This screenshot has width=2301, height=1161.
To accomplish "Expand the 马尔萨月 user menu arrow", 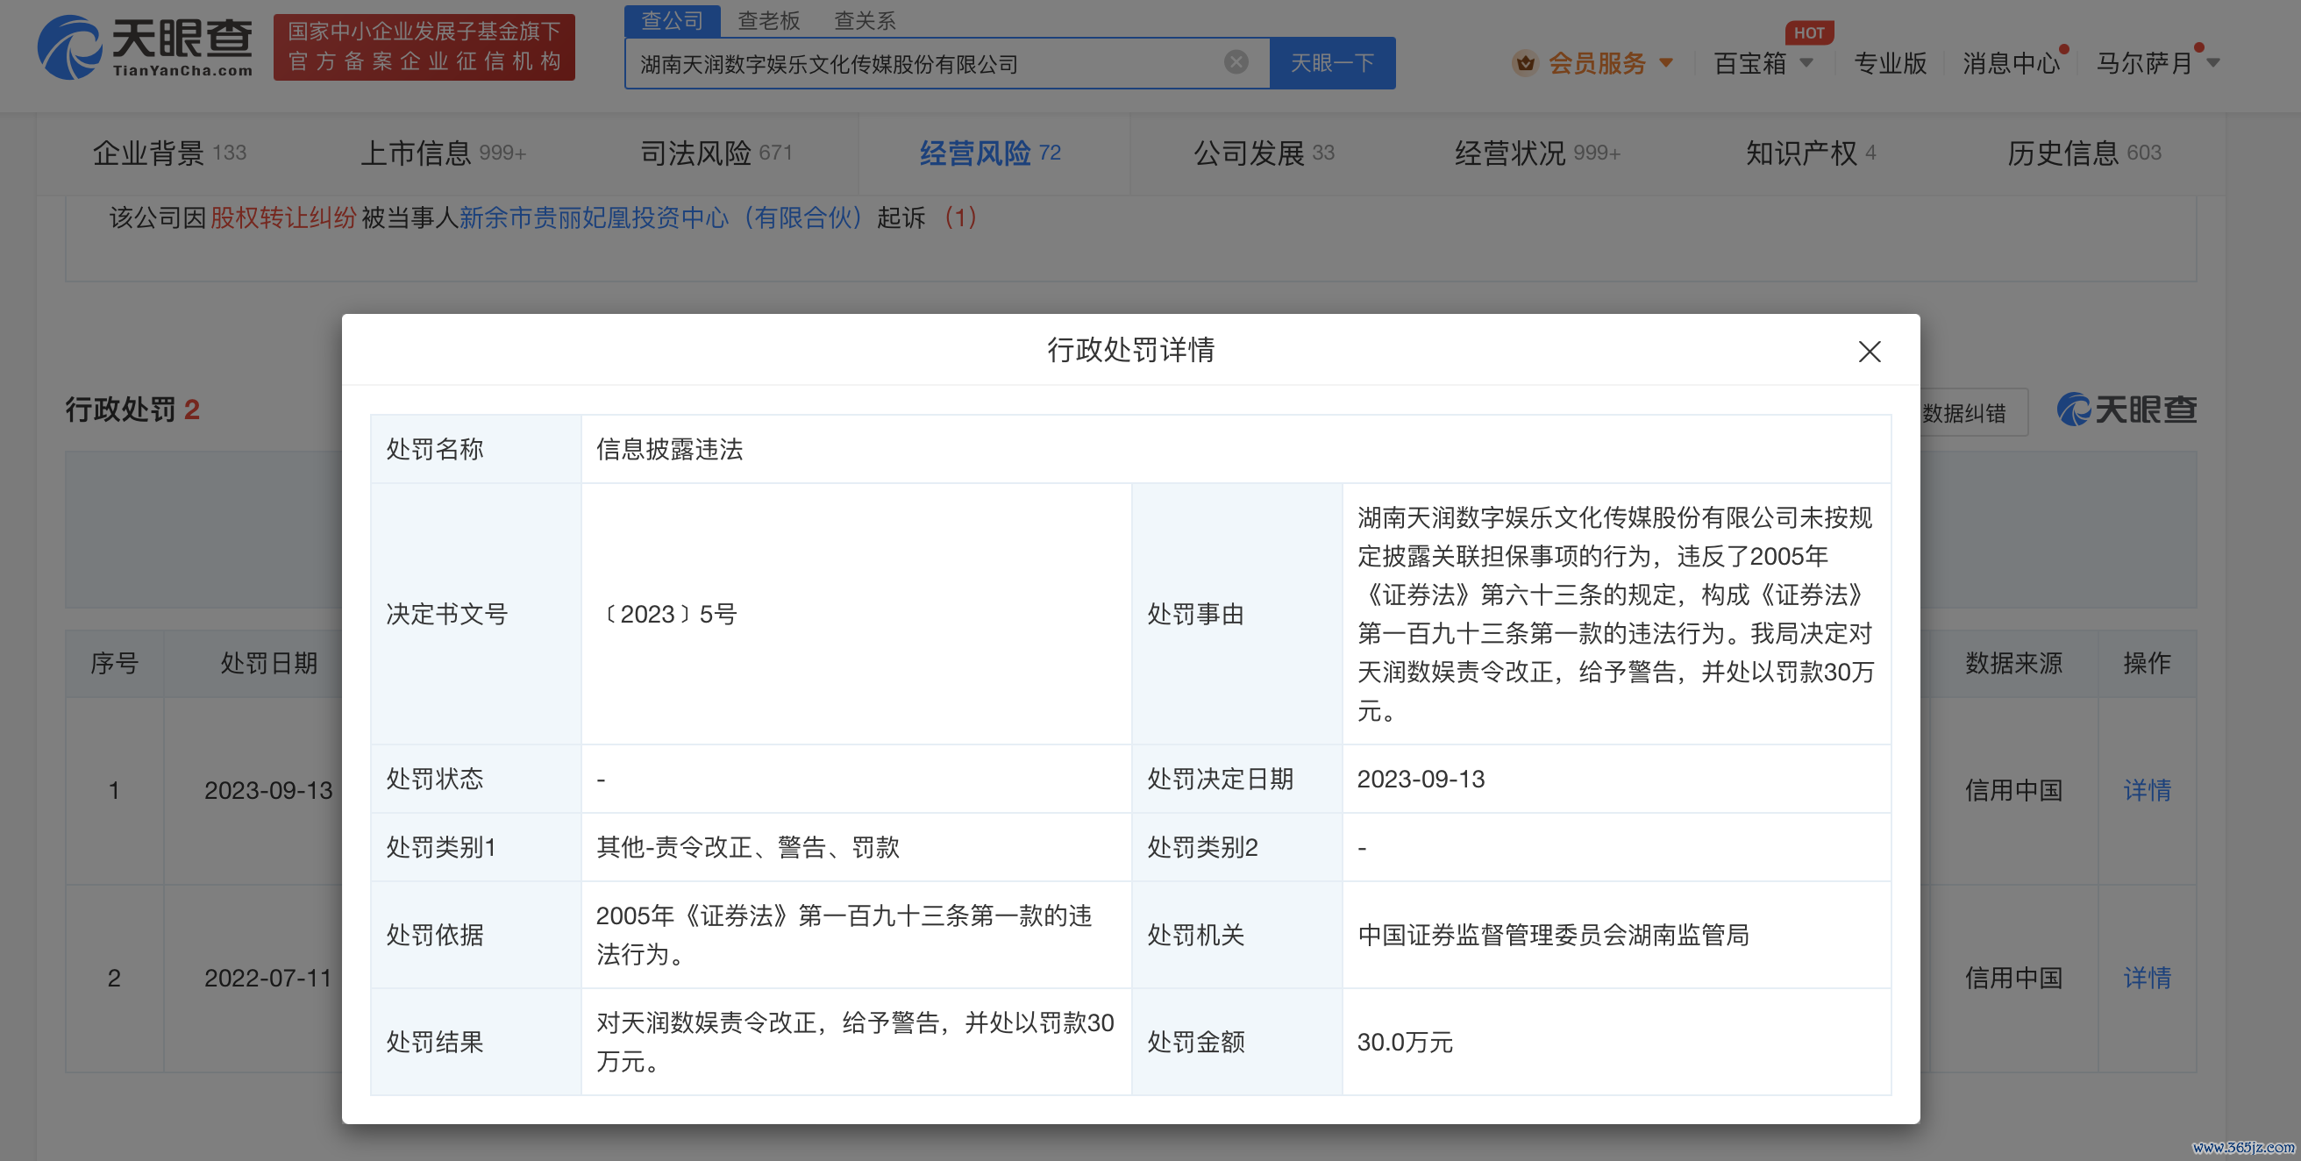I will tap(2213, 62).
